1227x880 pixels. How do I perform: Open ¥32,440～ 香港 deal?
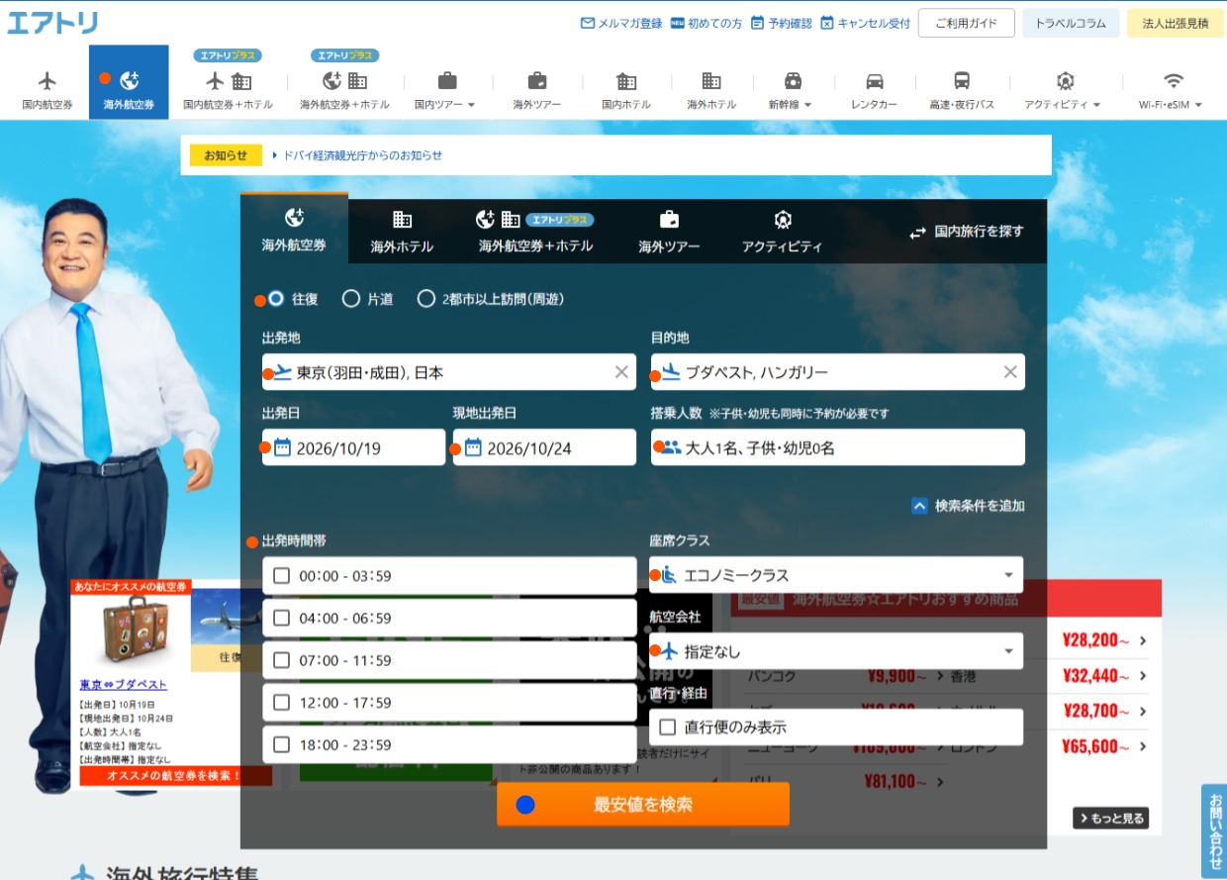point(1048,676)
